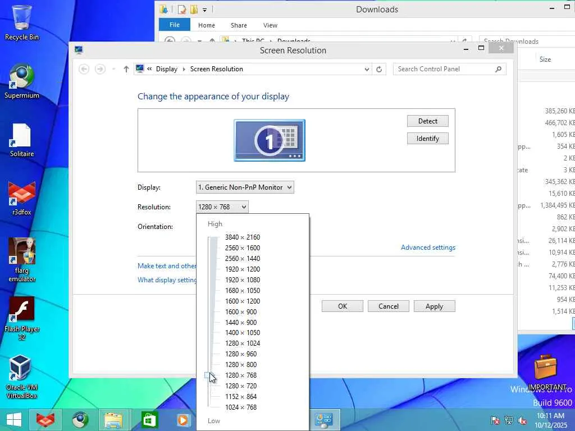Image resolution: width=575 pixels, height=431 pixels.
Task: Set resolution to 2560 × 1600
Action: [x=243, y=247]
